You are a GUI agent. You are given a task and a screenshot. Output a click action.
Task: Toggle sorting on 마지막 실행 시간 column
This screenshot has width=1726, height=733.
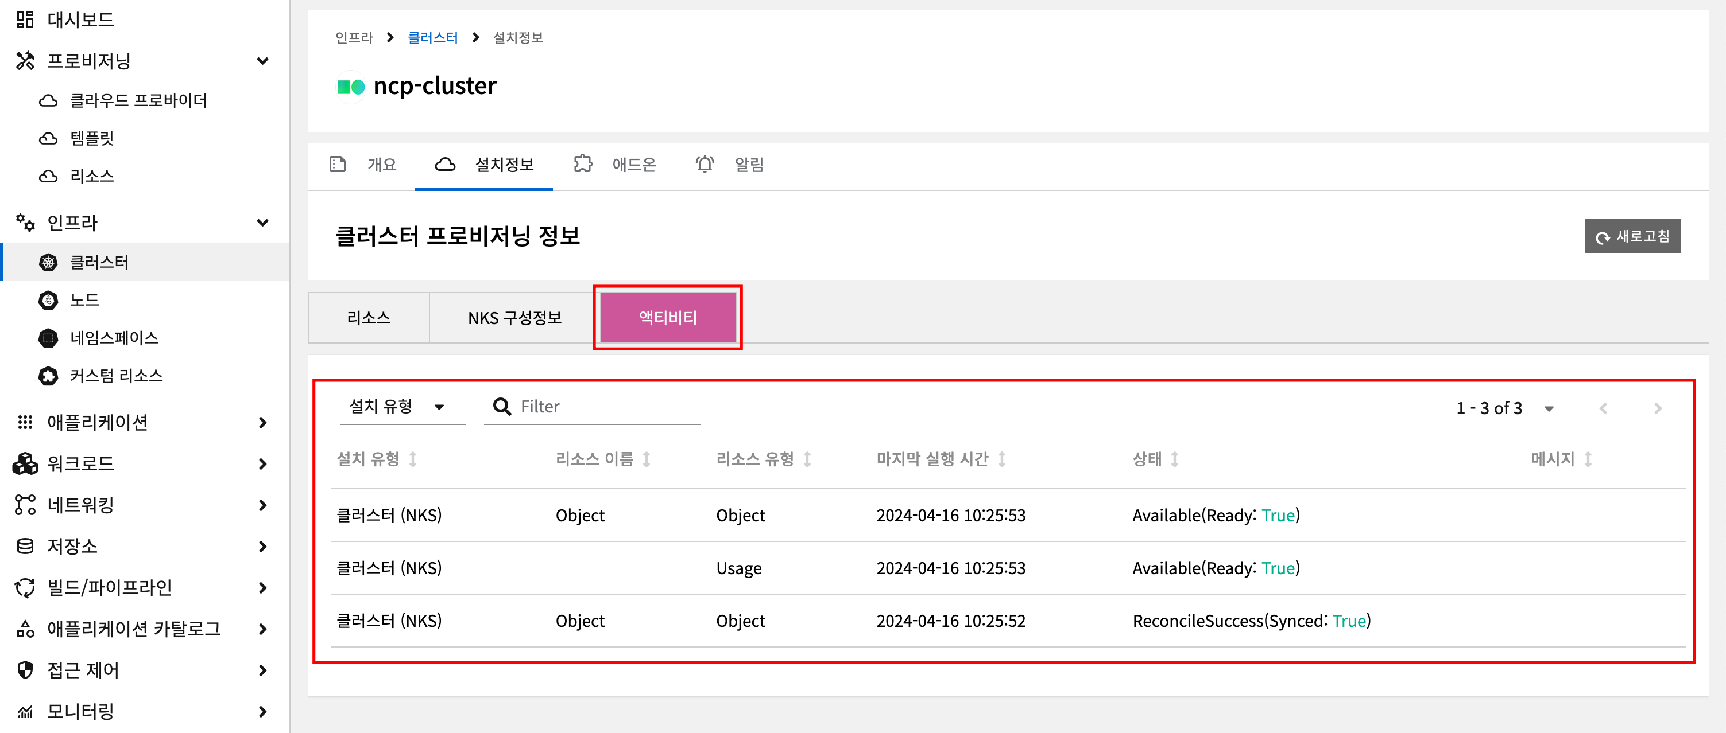point(1002,459)
